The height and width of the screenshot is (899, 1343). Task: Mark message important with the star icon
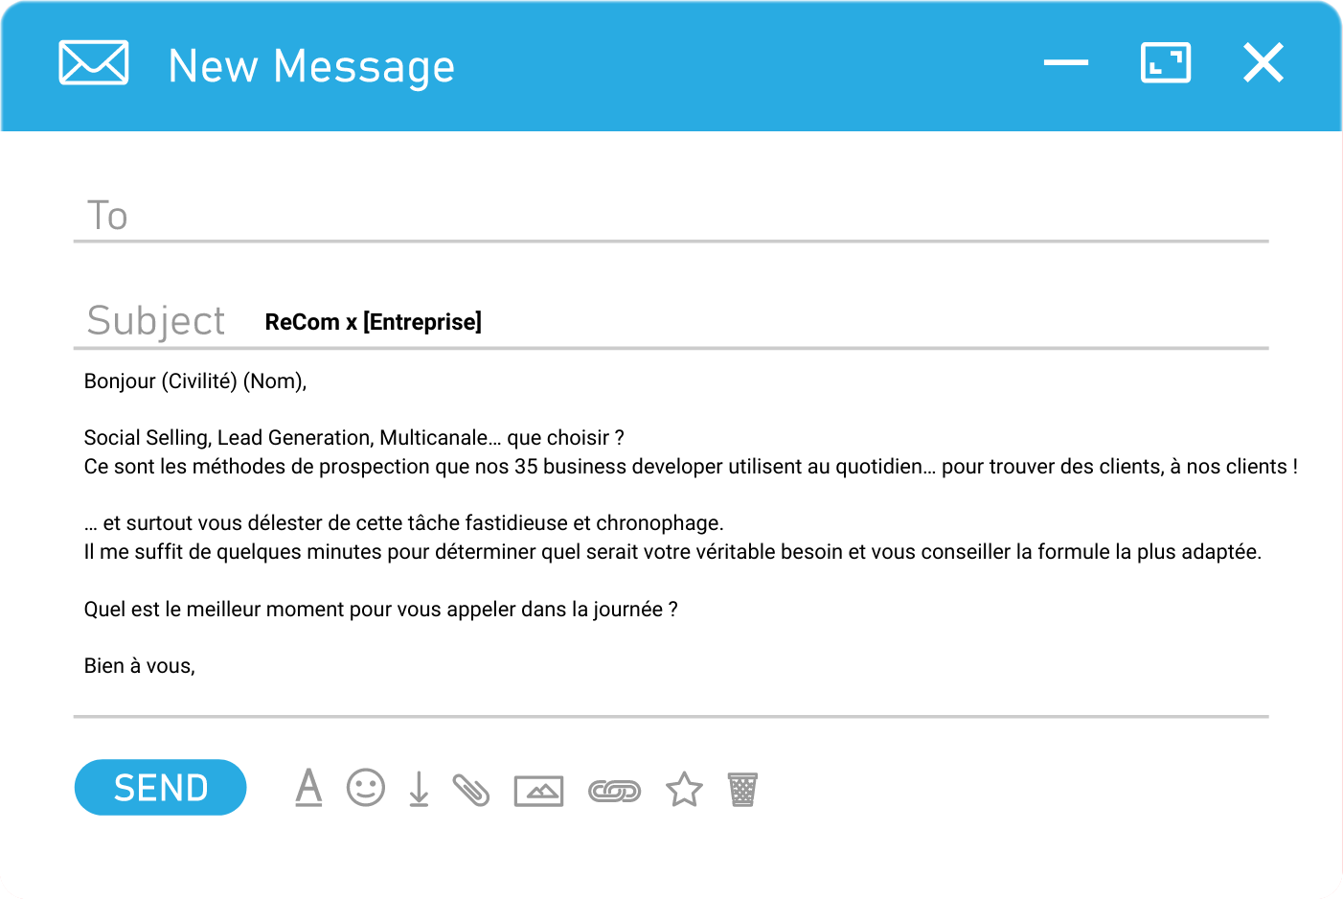tap(684, 788)
